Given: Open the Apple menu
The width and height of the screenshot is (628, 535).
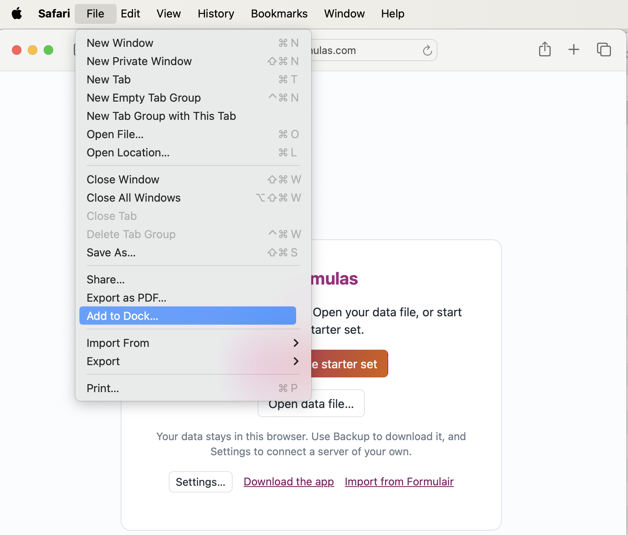Looking at the screenshot, I should (x=17, y=13).
